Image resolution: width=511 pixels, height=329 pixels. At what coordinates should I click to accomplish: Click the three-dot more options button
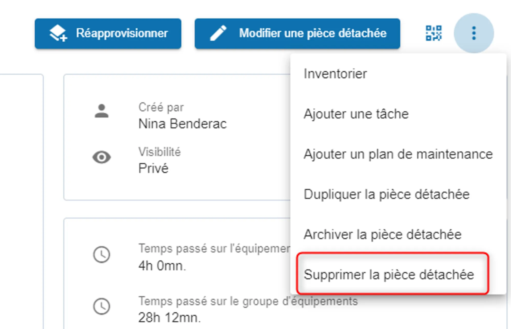[x=474, y=33]
